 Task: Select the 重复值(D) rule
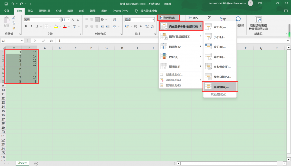(x=220, y=86)
